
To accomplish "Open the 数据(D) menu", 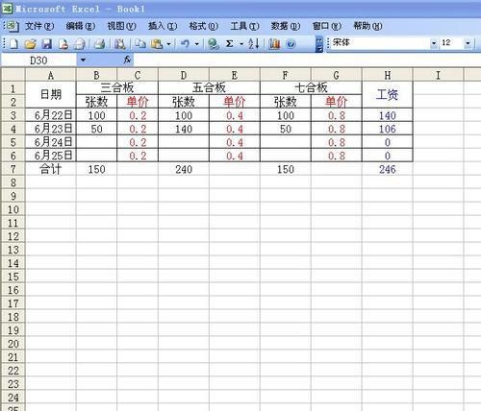I will click(286, 26).
